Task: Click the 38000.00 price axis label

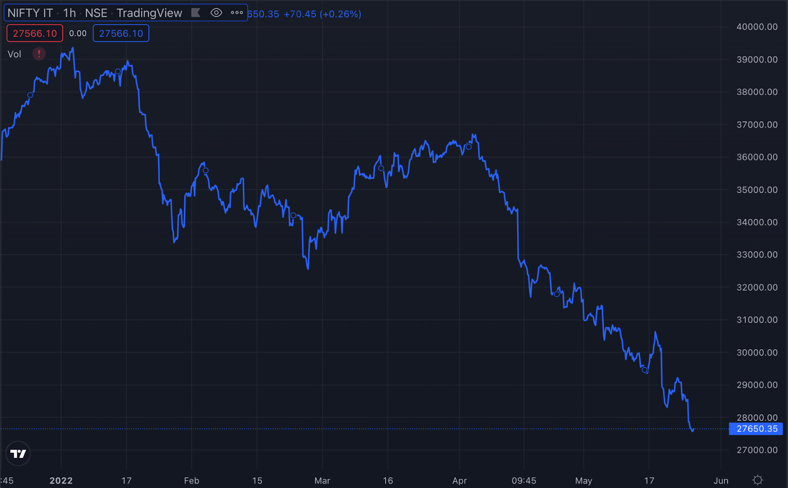Action: 757,92
